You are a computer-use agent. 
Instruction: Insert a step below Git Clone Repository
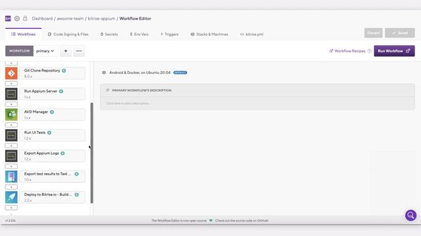(11, 83)
